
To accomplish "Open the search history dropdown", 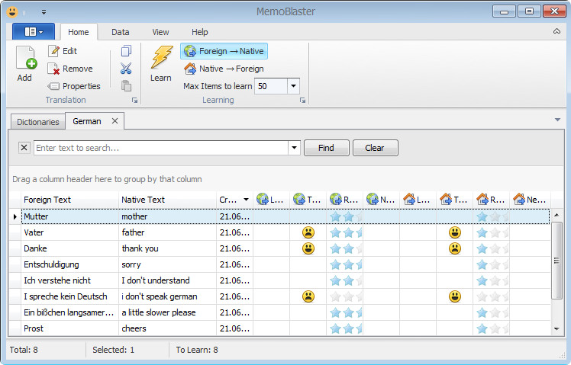I will click(294, 148).
